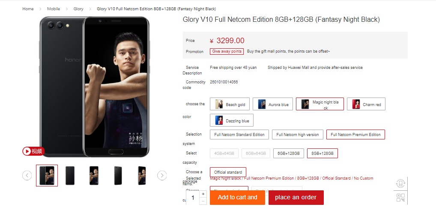This screenshot has height=210, width=436.
Task: Click the quantity input field
Action: pyautogui.click(x=193, y=198)
